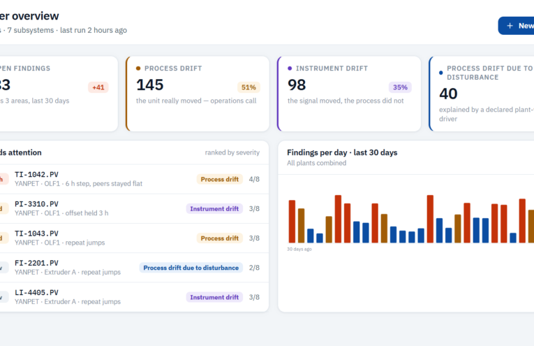Open the Instrument Drift 98 card

(x=349, y=94)
